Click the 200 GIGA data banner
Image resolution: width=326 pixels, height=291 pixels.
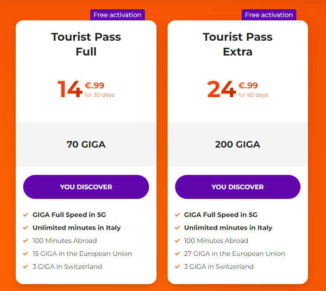[238, 144]
